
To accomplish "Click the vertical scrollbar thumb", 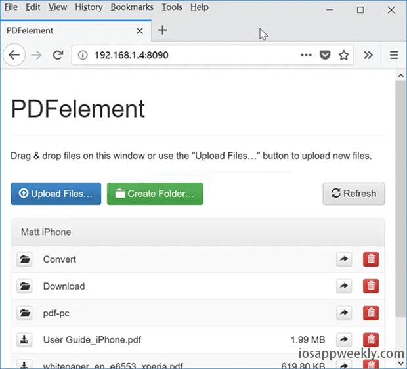I will [401, 198].
